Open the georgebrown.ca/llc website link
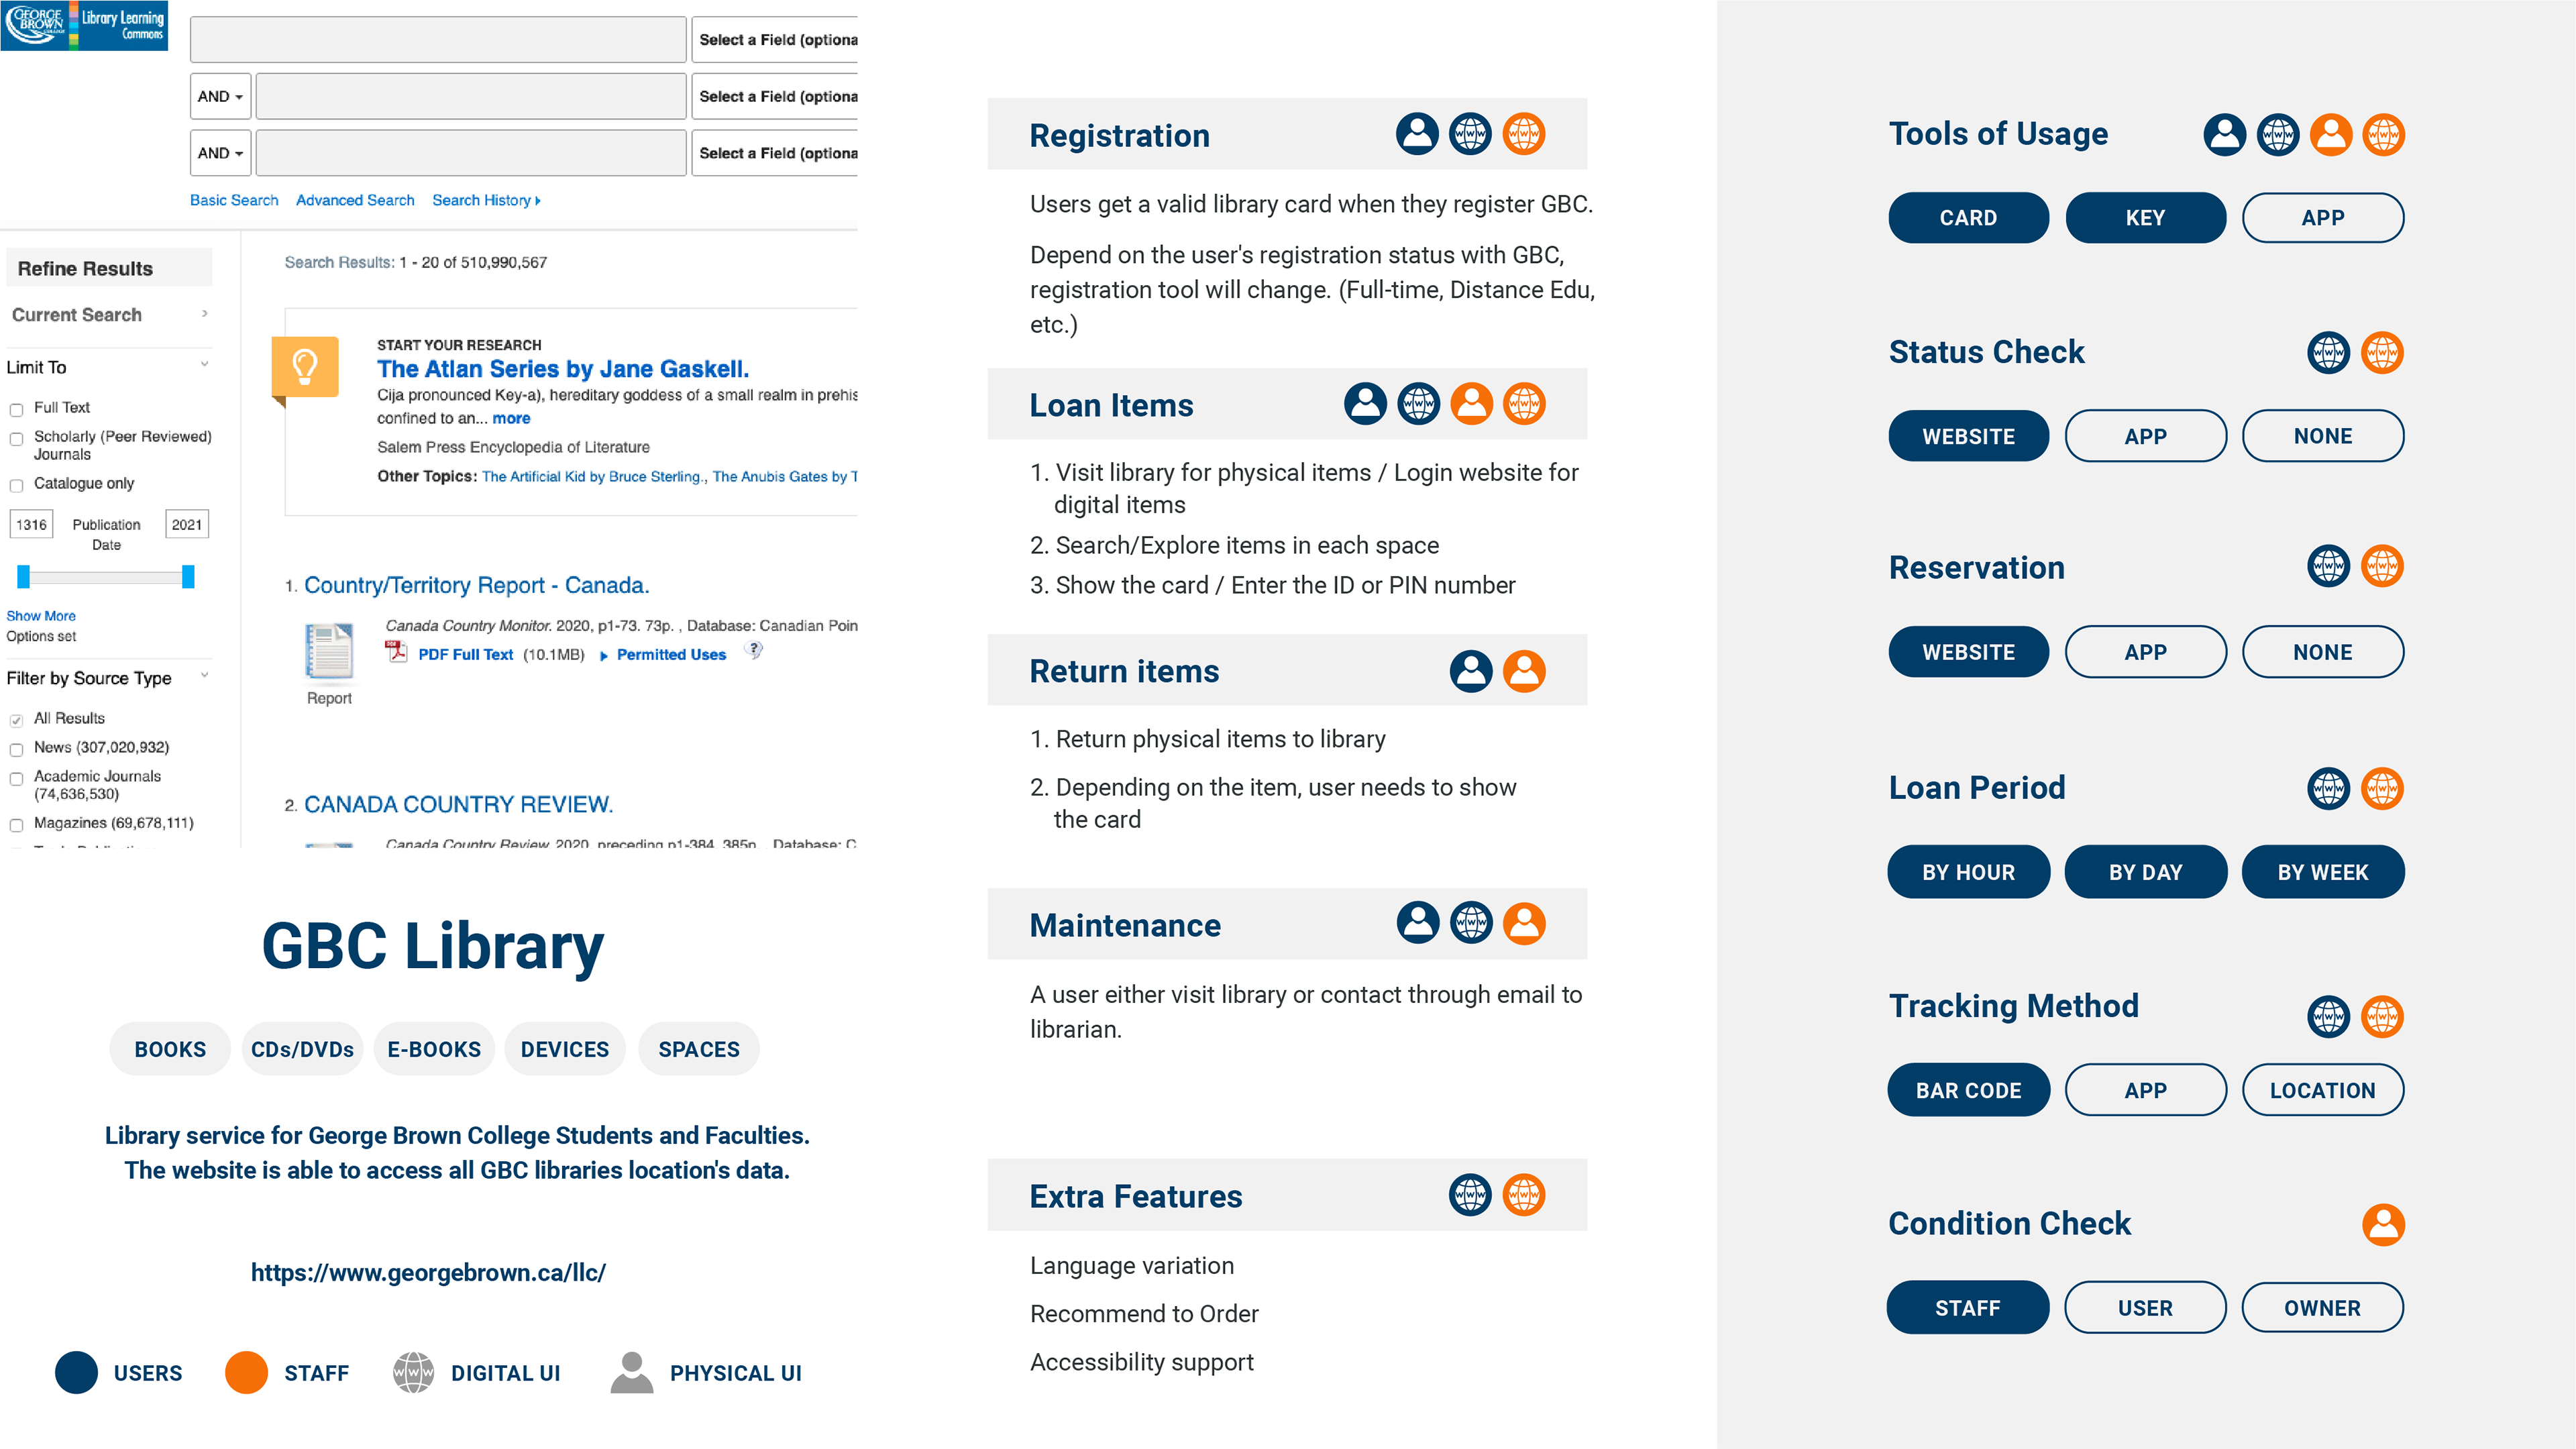This screenshot has height=1449, width=2576. click(x=428, y=1272)
